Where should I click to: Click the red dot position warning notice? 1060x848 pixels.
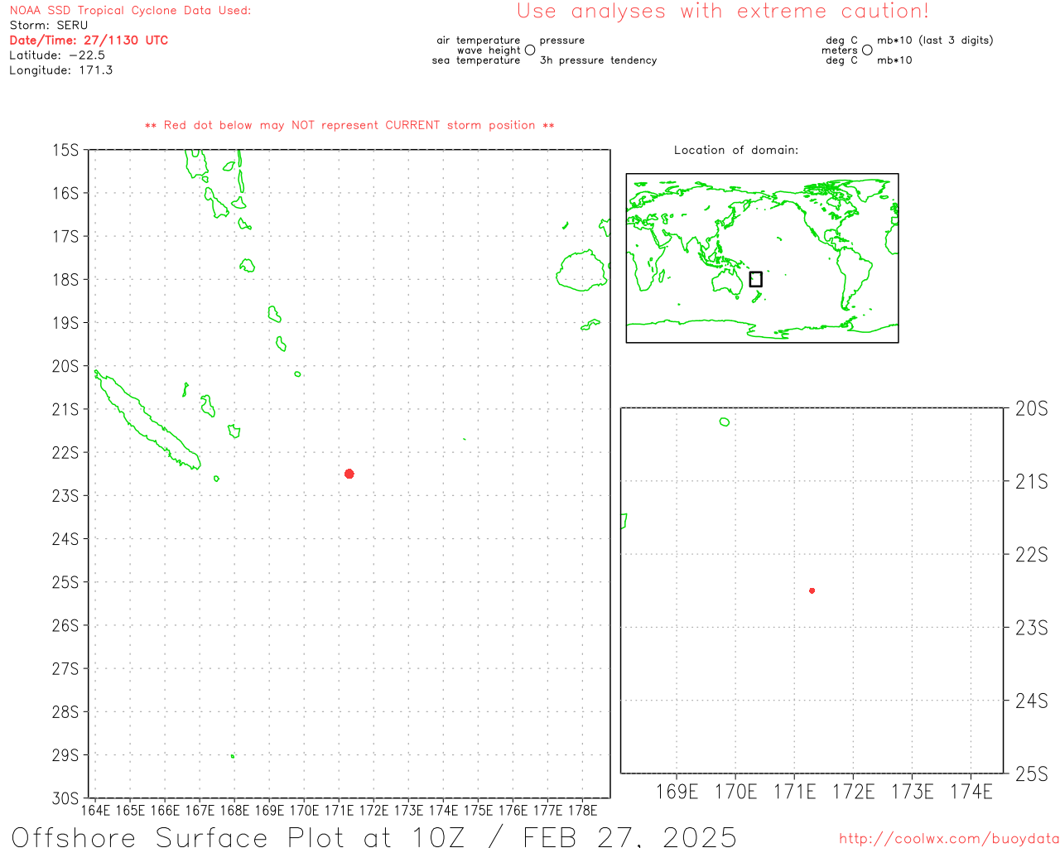(x=349, y=125)
